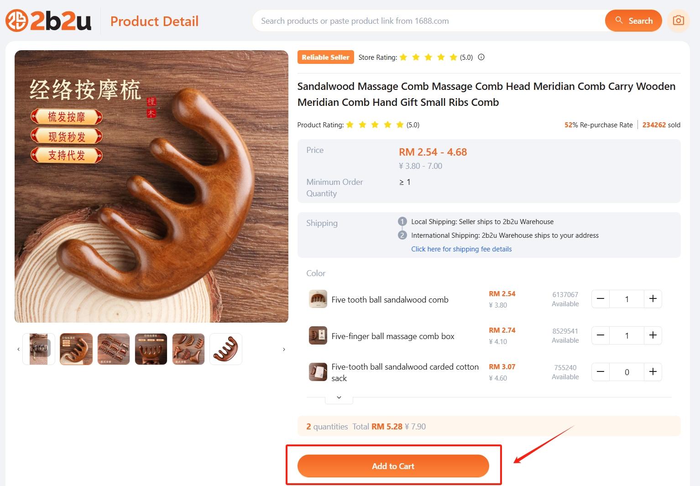Show next product thumbnails

tap(284, 349)
